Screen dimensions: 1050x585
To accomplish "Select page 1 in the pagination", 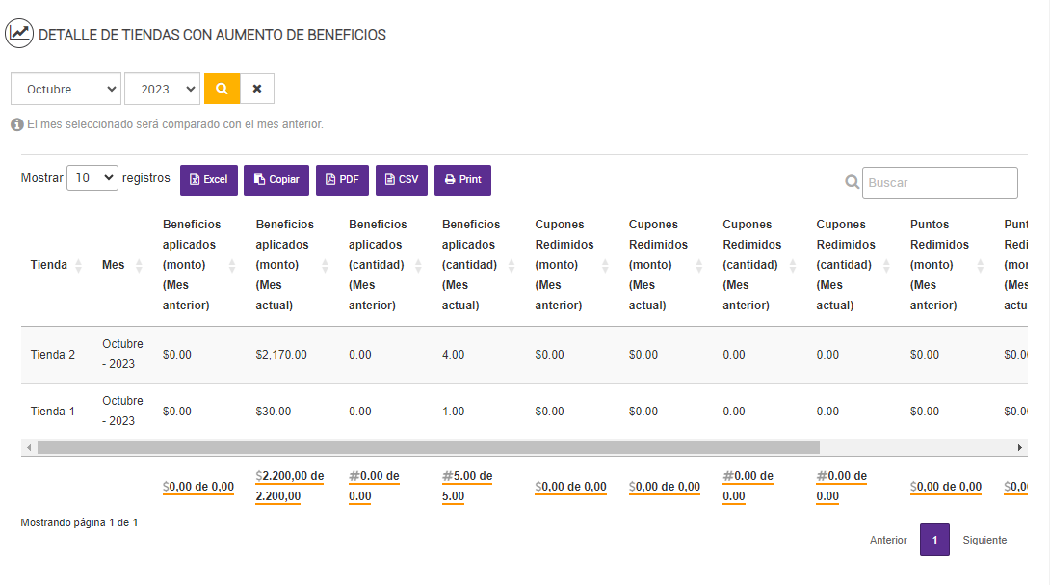I will coord(934,540).
